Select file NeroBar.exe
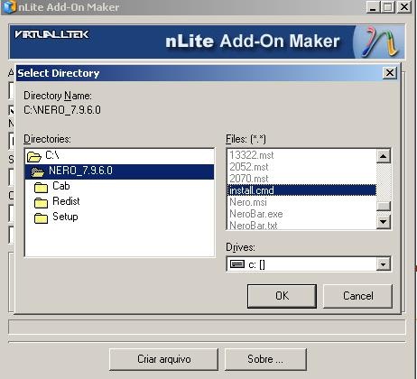417x379 pixels. point(256,214)
